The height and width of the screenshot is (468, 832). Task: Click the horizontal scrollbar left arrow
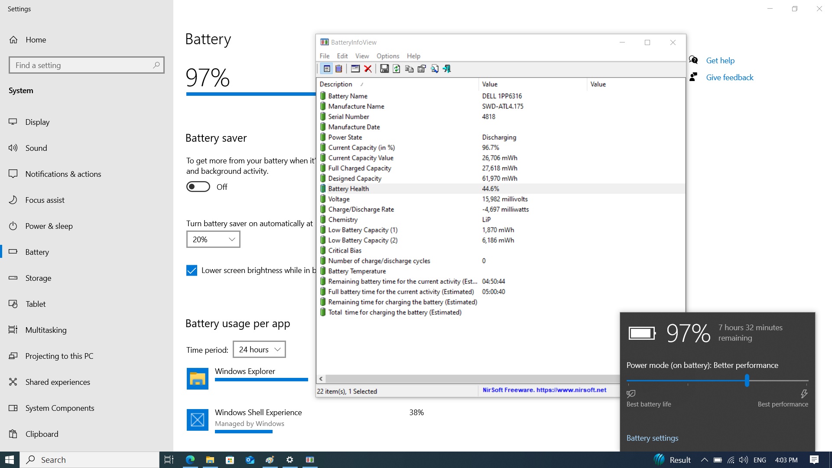click(321, 379)
